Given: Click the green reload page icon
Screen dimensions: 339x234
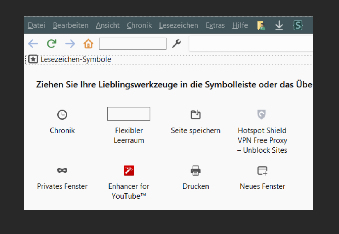Looking at the screenshot, I should (52, 43).
